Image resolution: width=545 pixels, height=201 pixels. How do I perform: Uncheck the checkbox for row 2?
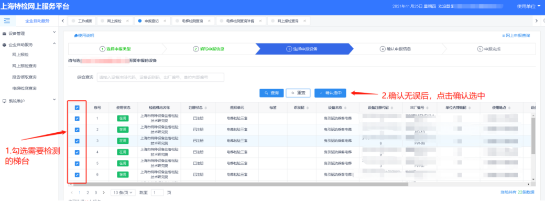click(77, 130)
